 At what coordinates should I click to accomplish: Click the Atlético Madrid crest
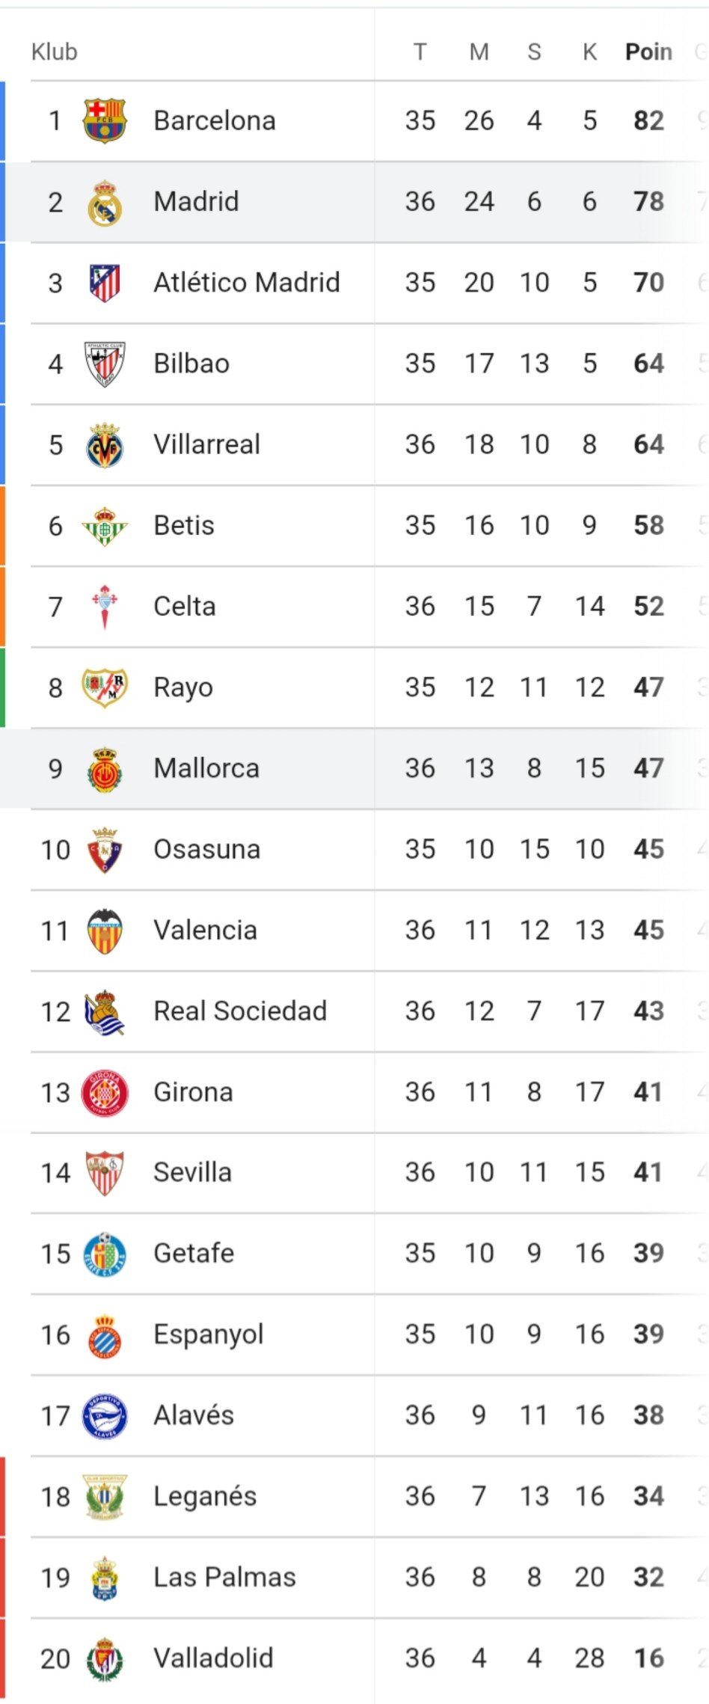tap(105, 283)
